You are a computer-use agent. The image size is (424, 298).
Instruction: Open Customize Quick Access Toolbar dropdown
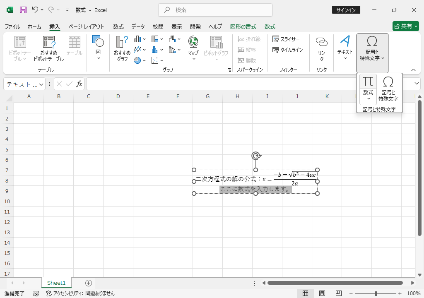[67, 10]
